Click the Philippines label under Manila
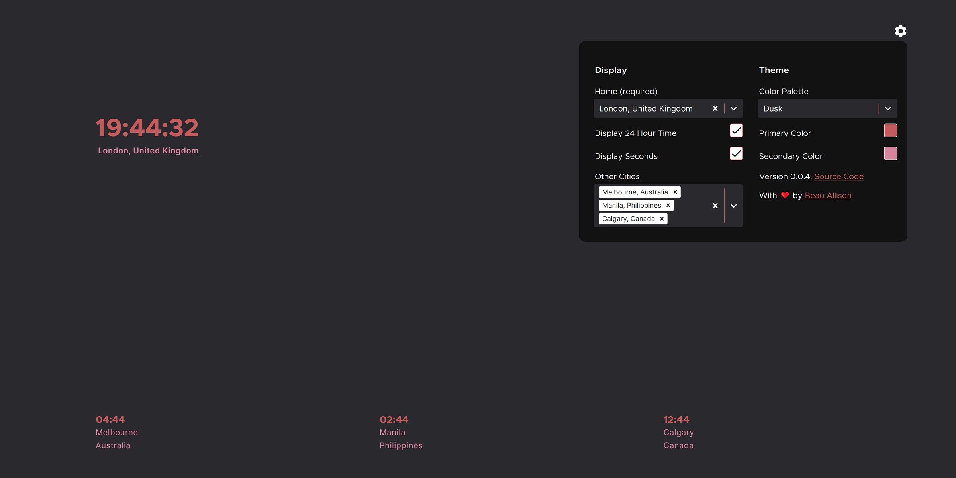Viewport: 956px width, 478px height. point(401,445)
